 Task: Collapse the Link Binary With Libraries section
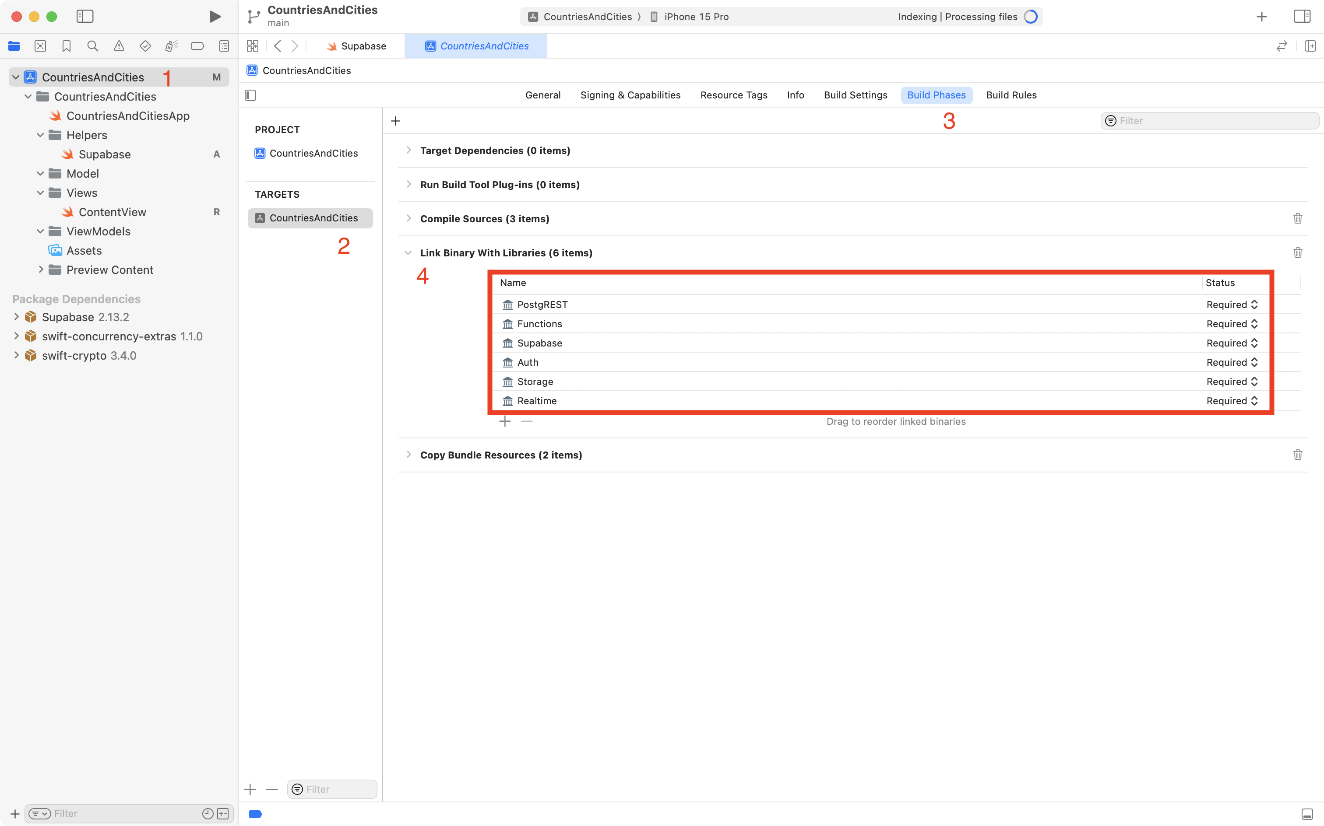[408, 252]
